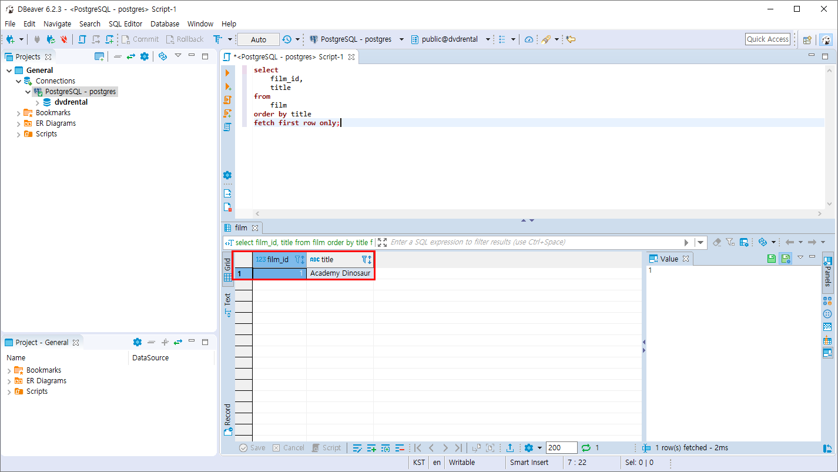
Task: Select the Scripts item in Project - General
Action: coord(37,391)
